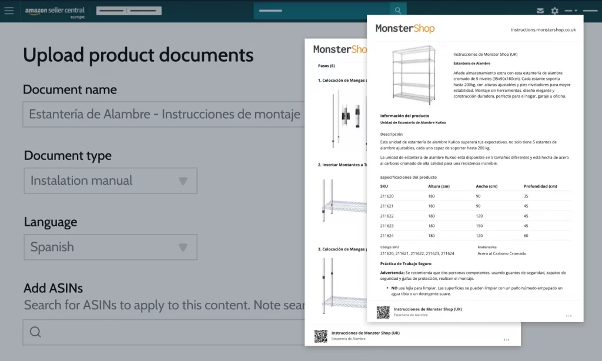Expand the Language dropdown showing Spanish
This screenshot has height=361, width=602.
[183, 248]
